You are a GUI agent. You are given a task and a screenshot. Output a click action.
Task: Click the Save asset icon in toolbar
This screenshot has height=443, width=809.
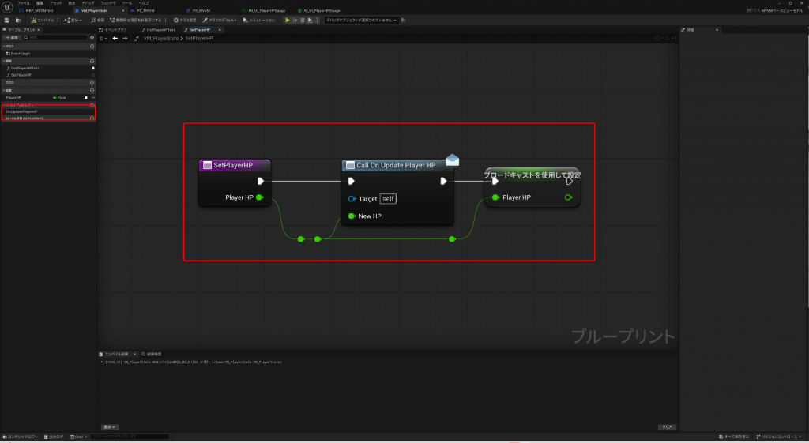pos(6,20)
